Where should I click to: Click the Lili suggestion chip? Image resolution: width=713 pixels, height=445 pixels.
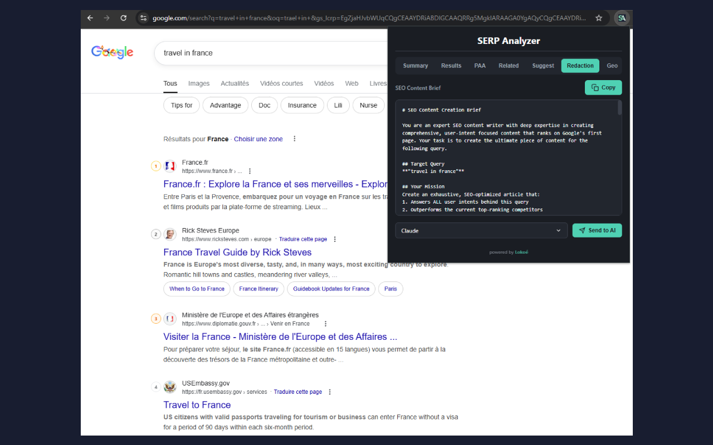pos(338,105)
